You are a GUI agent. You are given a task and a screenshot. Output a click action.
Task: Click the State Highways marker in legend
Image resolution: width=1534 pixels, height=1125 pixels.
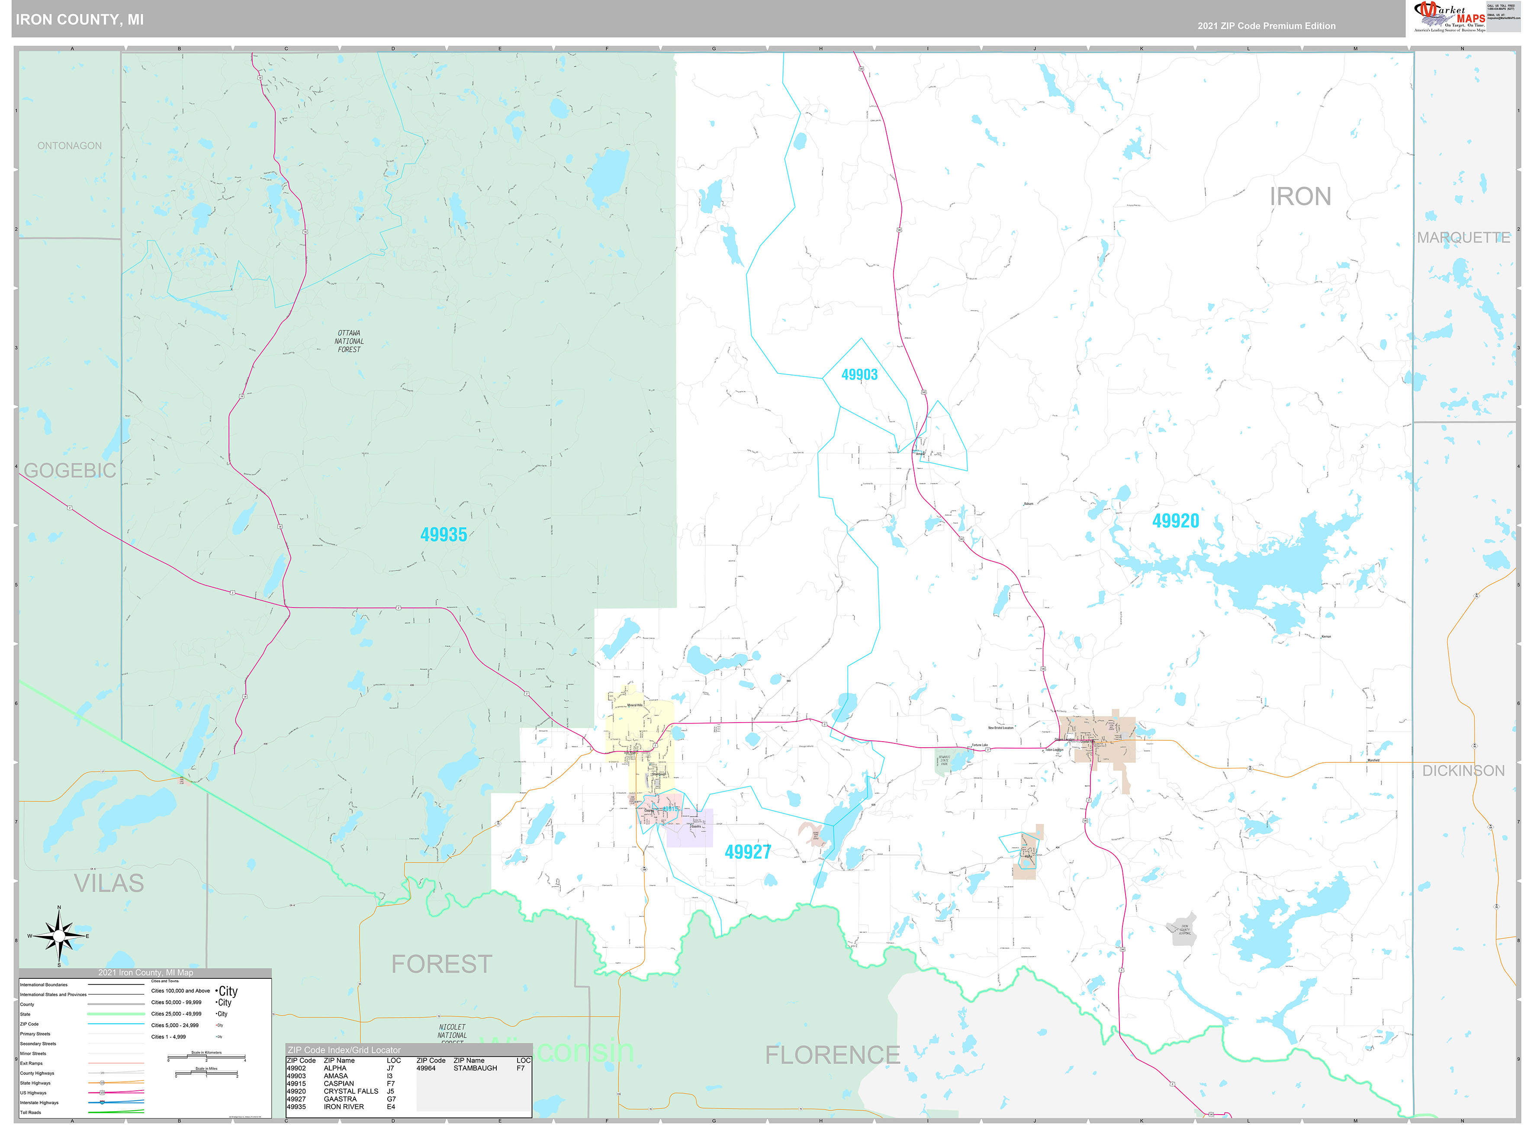102,1083
